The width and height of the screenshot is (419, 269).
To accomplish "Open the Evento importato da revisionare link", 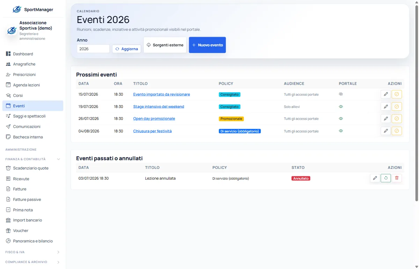I will pos(162,95).
